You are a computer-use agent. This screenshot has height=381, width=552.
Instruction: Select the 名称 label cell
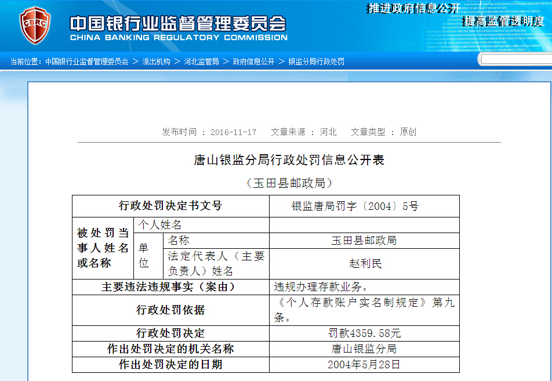[x=216, y=241]
